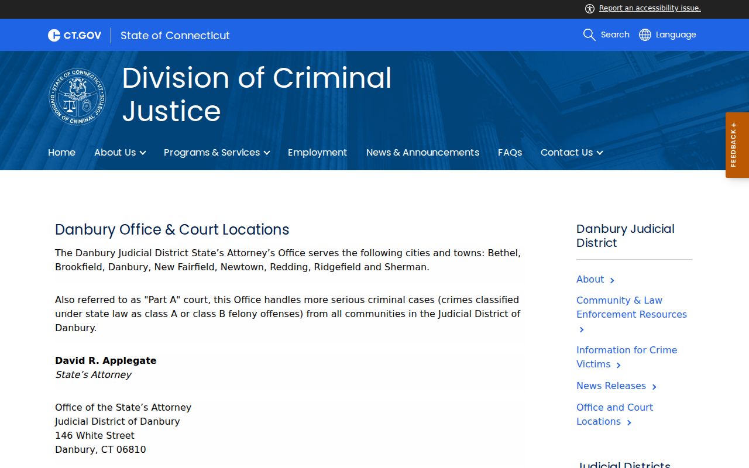This screenshot has width=749, height=468.
Task: Go to the Home nav item
Action: [61, 152]
